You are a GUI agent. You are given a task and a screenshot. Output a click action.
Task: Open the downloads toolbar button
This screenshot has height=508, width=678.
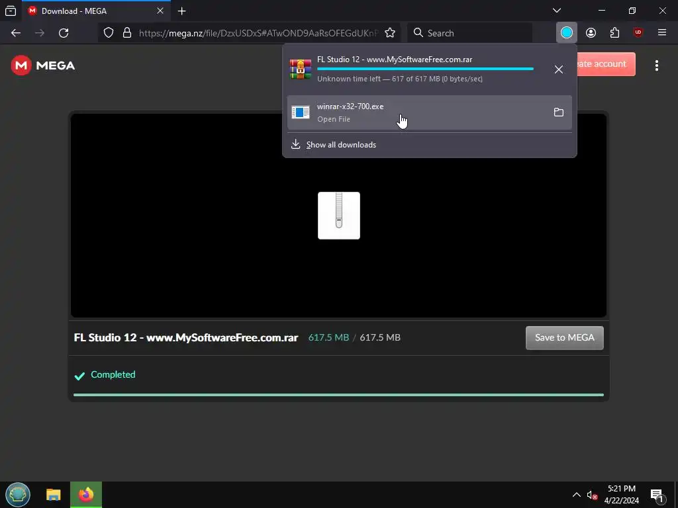click(567, 33)
